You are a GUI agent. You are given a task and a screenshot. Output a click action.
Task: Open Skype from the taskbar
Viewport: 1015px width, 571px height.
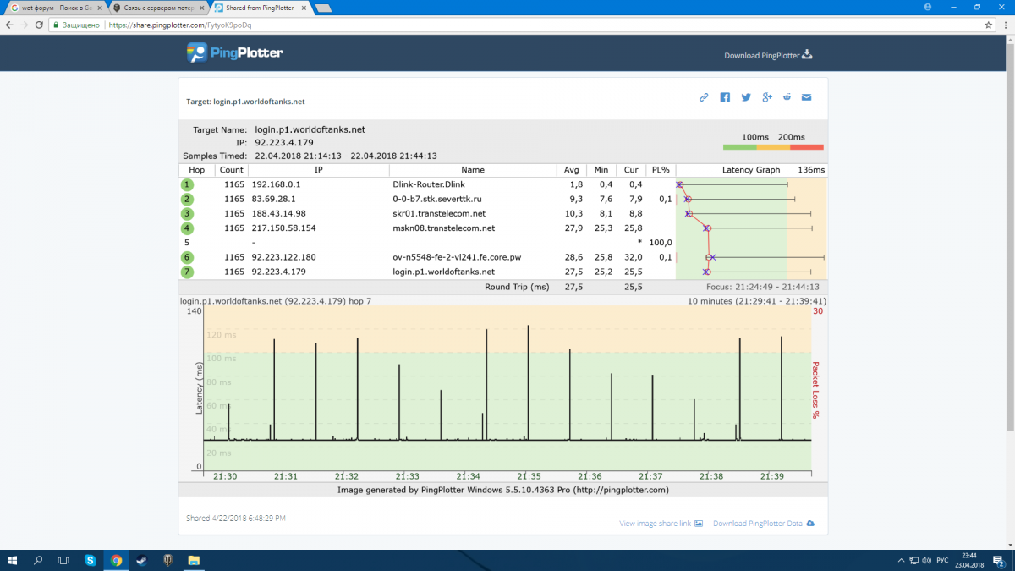pyautogui.click(x=90, y=560)
